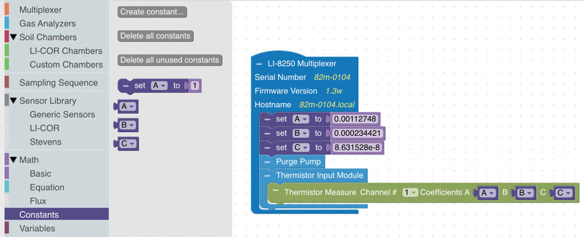Collapse the flyout set A to 1 block
The image size is (584, 237).
pyautogui.click(x=126, y=86)
